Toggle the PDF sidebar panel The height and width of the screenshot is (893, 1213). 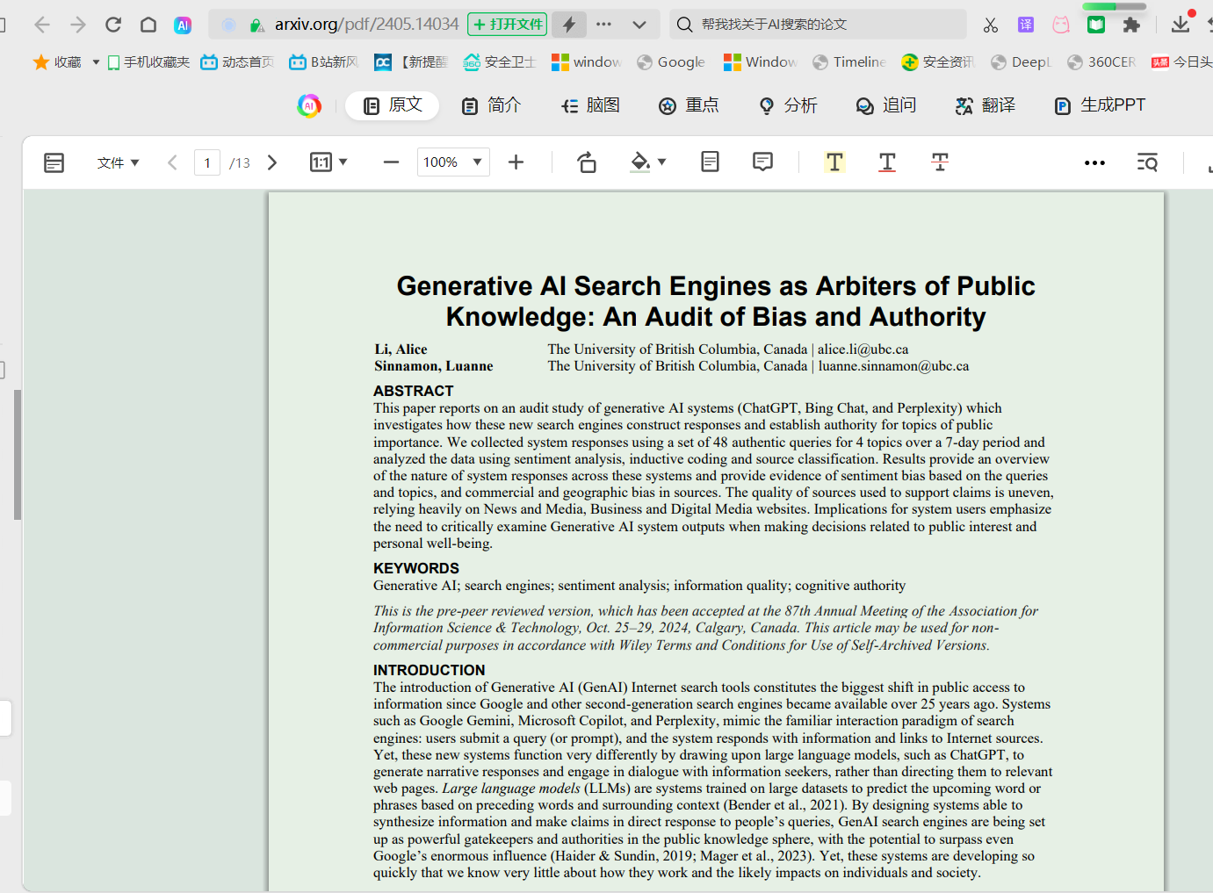[x=54, y=162]
